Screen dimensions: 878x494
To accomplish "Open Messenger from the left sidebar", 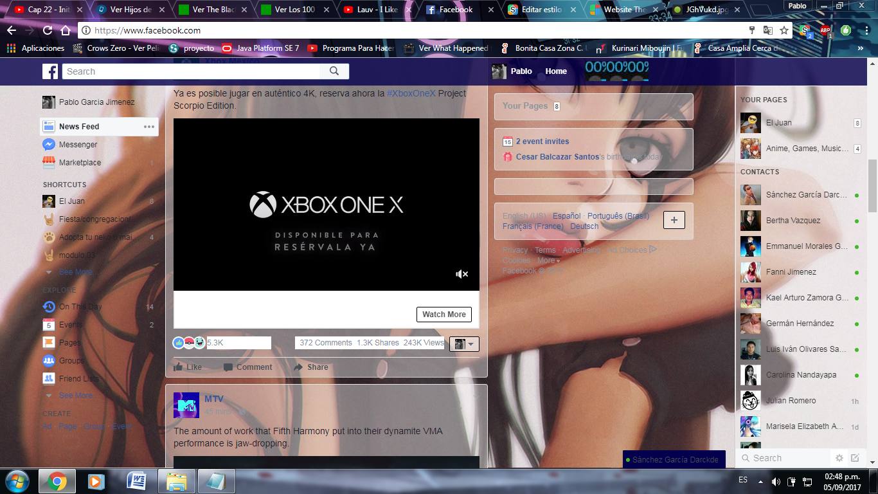I will [x=78, y=145].
